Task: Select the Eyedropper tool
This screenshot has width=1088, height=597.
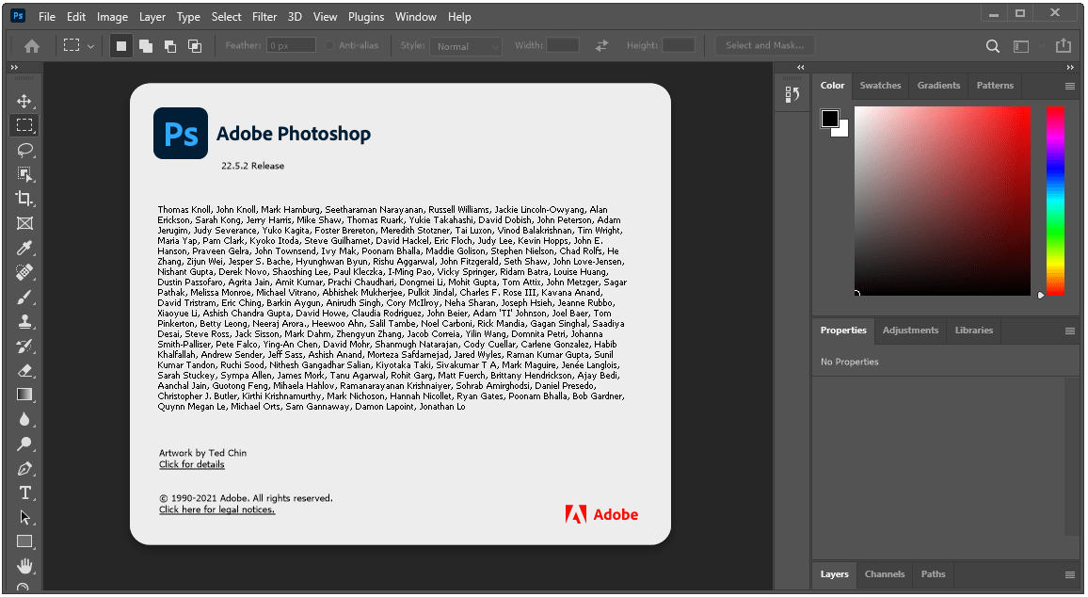Action: [24, 248]
